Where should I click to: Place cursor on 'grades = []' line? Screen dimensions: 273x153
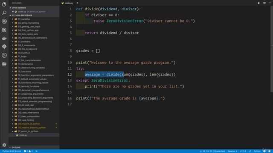coord(88,51)
